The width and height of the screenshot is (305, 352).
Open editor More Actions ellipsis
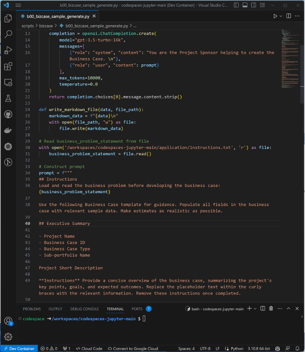click(x=297, y=16)
